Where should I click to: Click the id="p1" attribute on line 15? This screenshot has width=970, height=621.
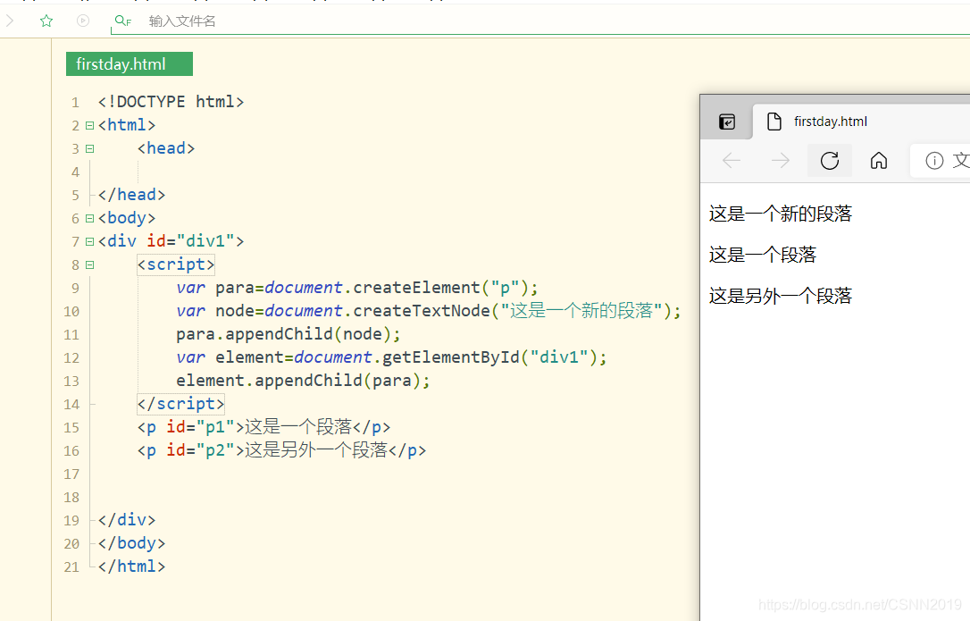[x=200, y=427]
